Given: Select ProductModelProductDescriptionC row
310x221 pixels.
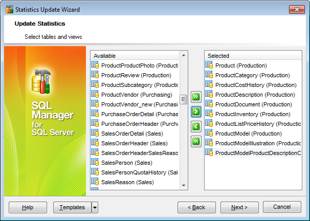Looking at the screenshot, I should [253, 153].
